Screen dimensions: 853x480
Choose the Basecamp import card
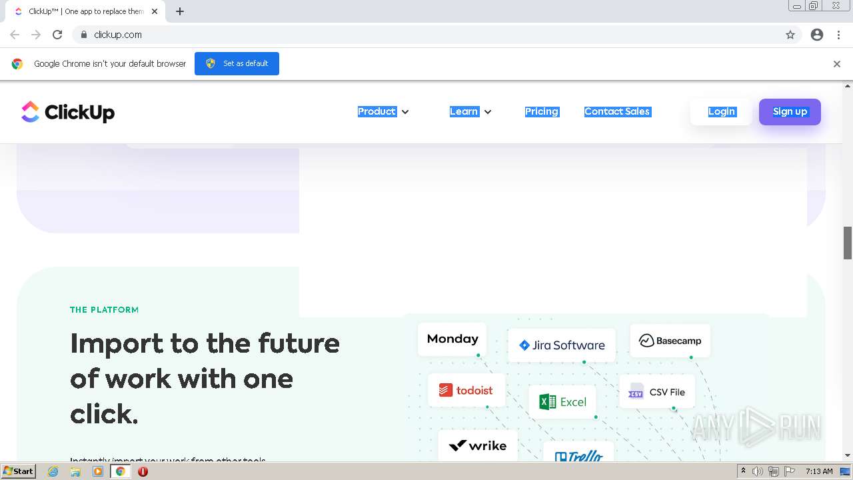pyautogui.click(x=670, y=341)
